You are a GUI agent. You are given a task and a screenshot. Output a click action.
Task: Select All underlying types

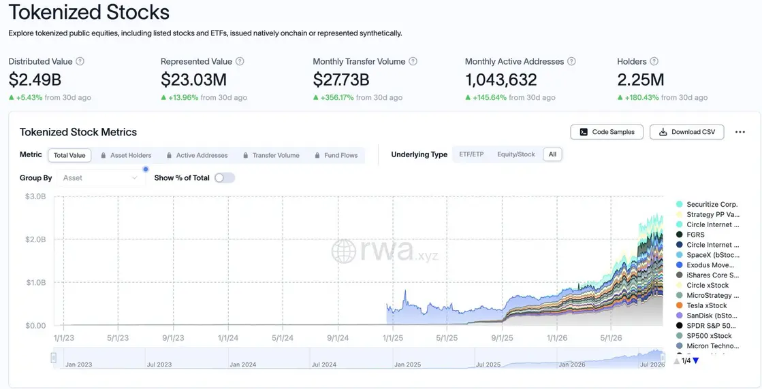[552, 154]
